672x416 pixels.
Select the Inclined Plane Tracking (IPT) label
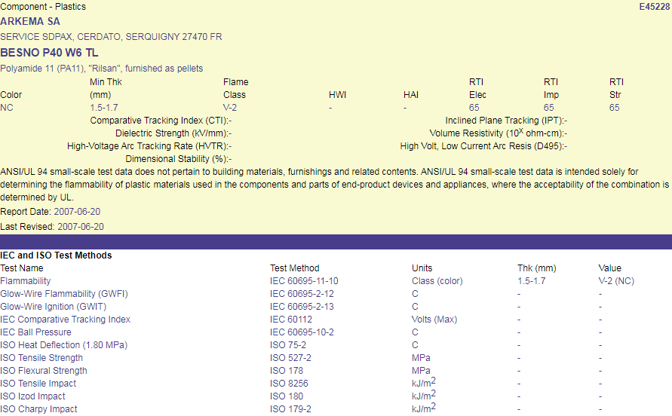[x=505, y=121]
